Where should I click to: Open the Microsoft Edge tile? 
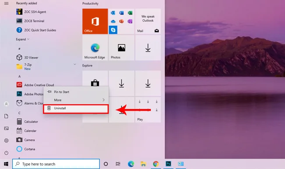(95, 48)
